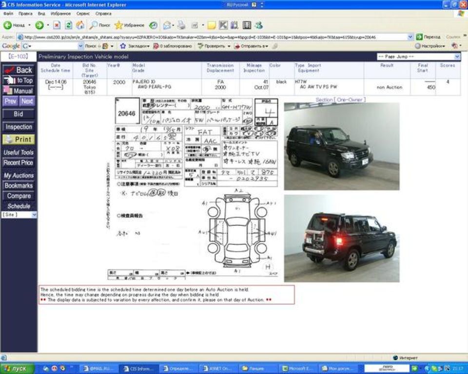Open the Bookmarks sidebar button

click(x=19, y=186)
